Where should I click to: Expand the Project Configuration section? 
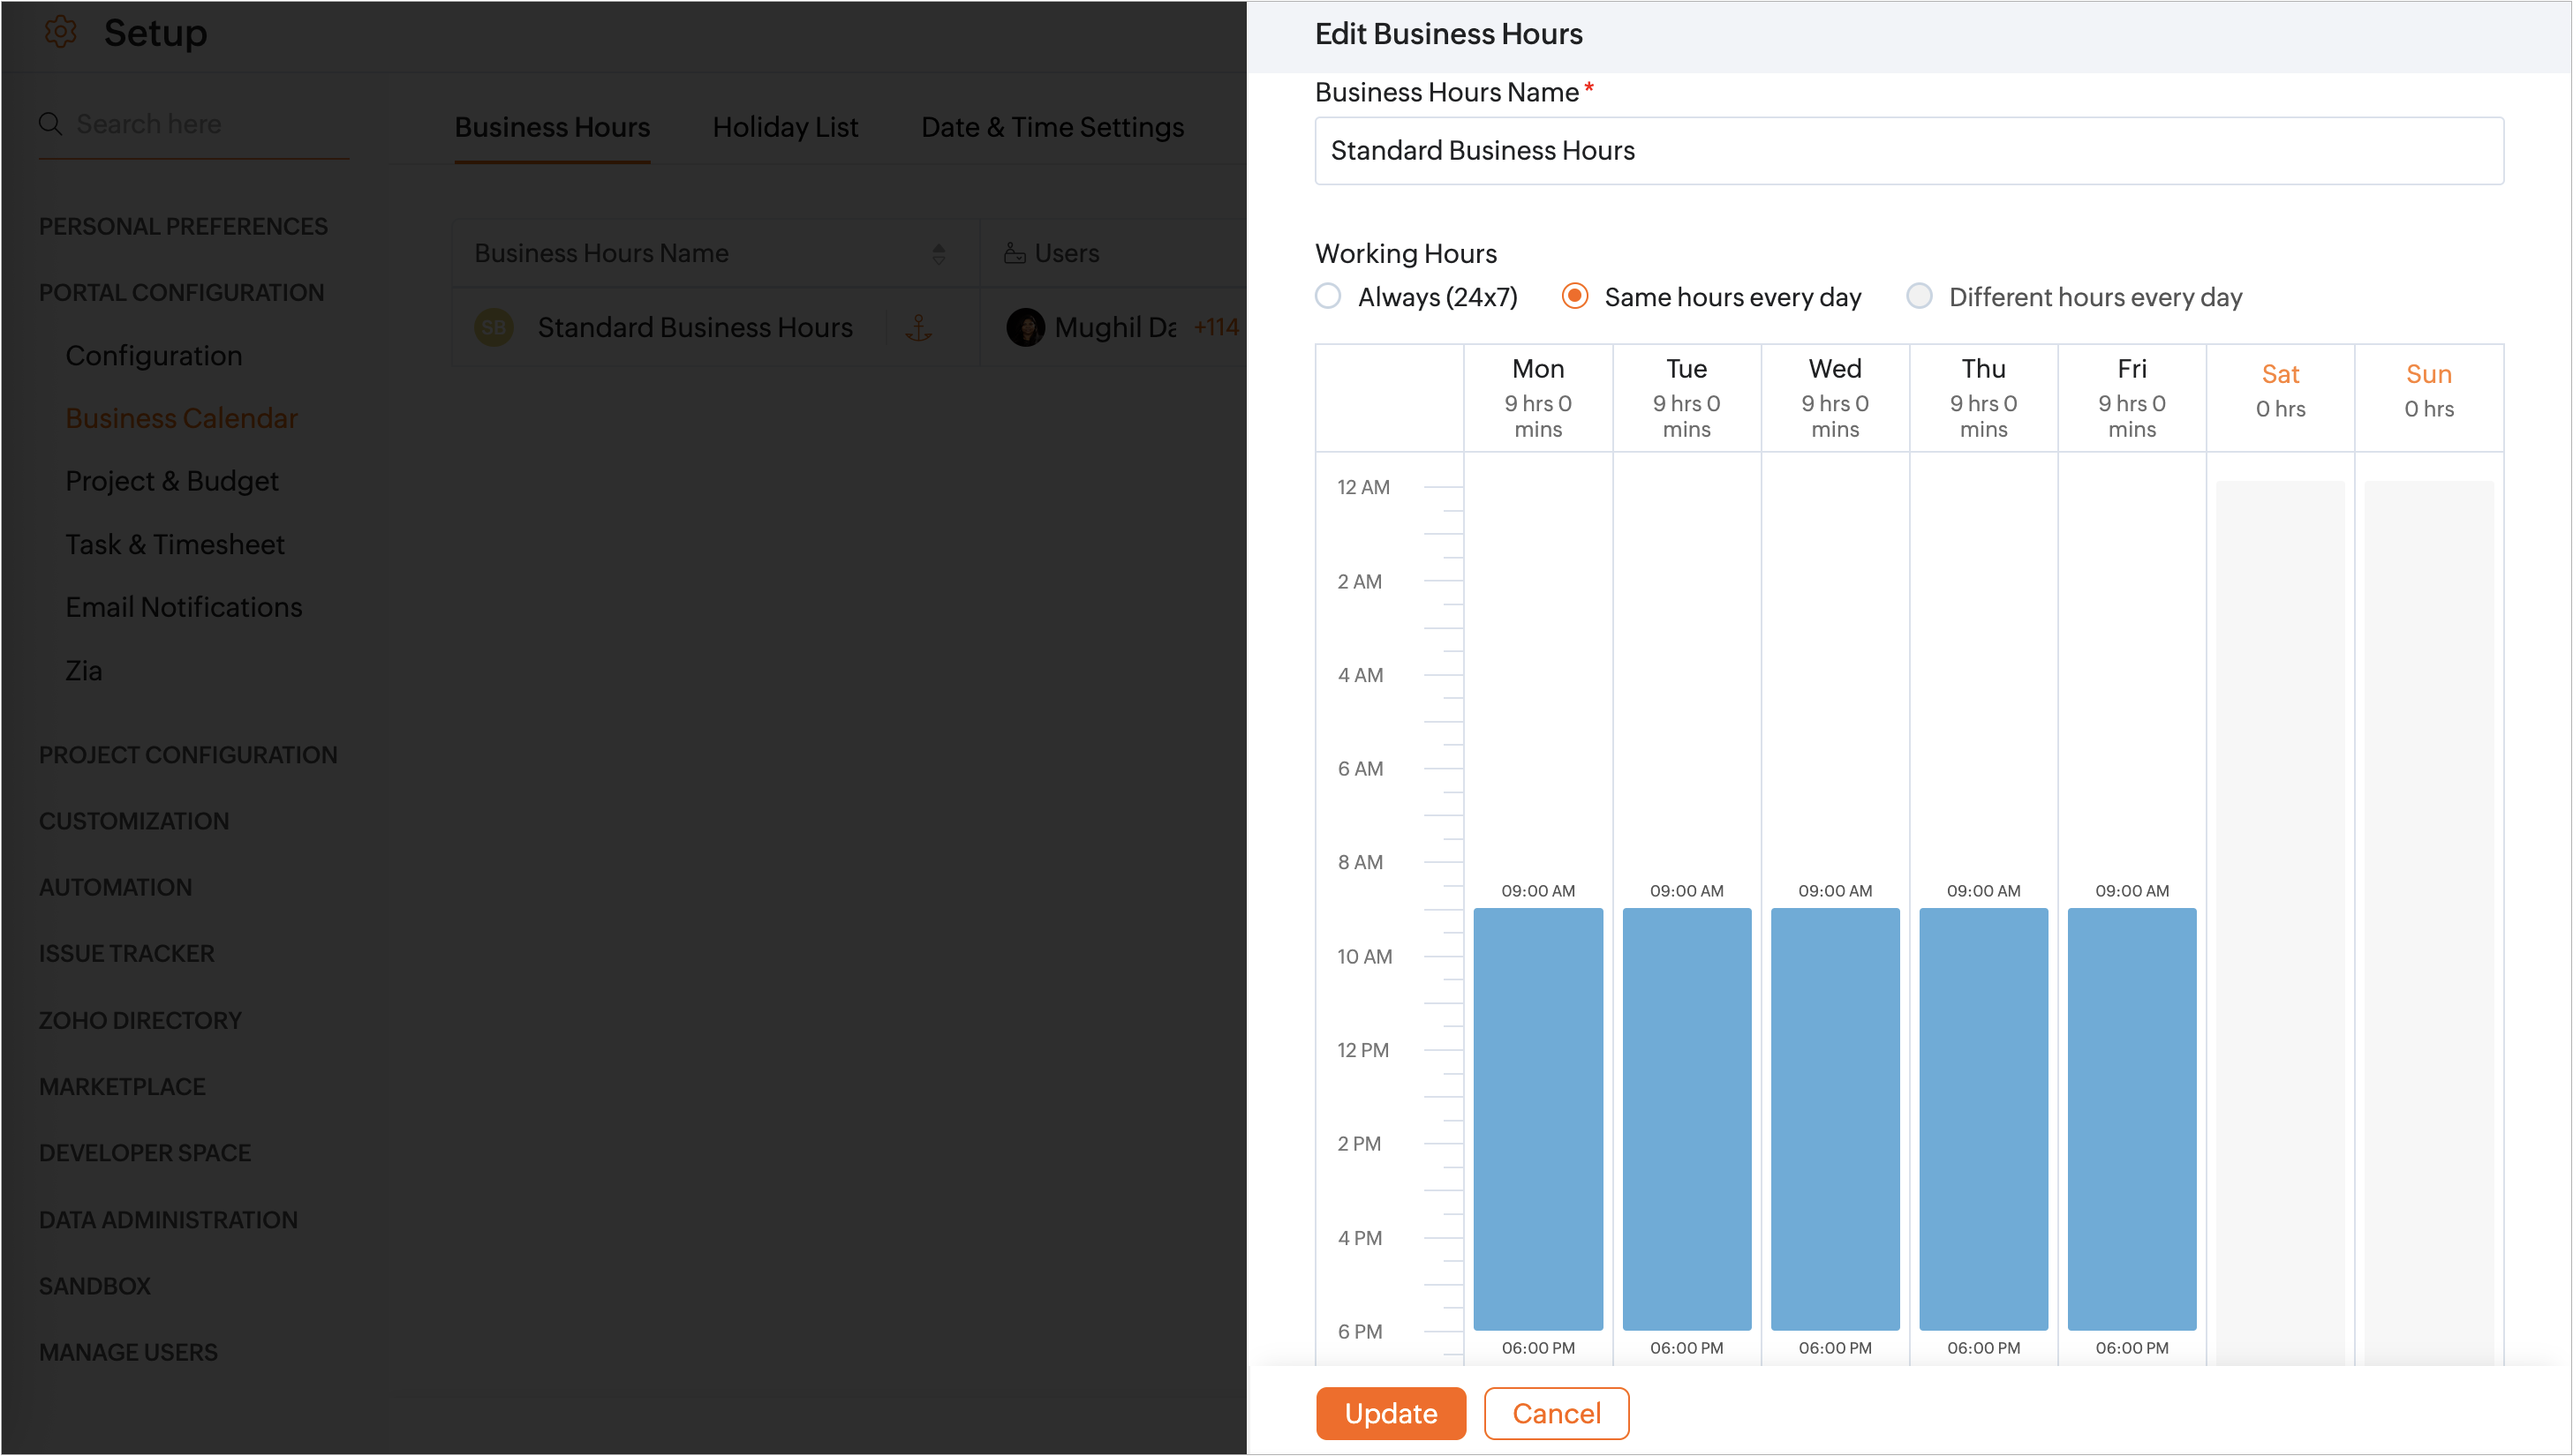pos(188,754)
